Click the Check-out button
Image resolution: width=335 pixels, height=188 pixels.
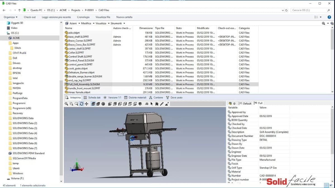tap(30, 17)
